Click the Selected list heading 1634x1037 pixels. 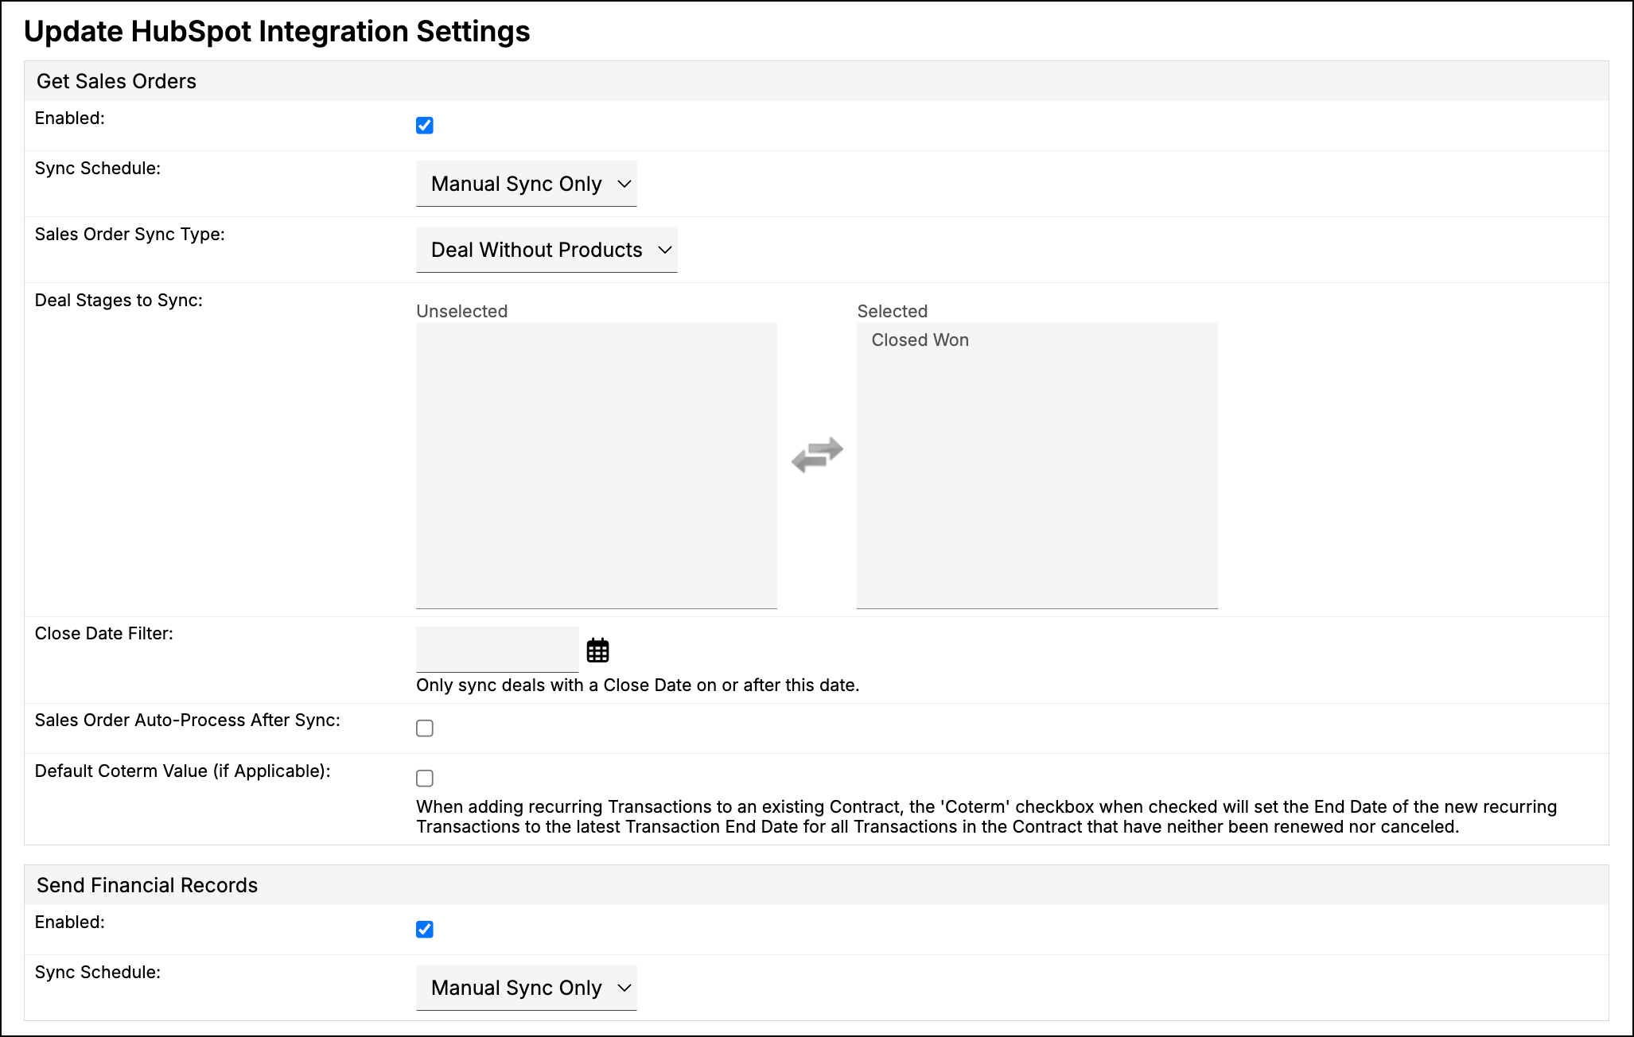point(893,311)
